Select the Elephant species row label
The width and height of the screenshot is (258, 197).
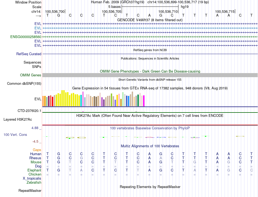point(34,170)
